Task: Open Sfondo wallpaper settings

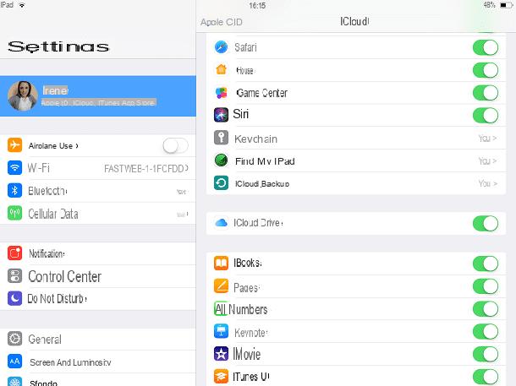Action: point(98,380)
